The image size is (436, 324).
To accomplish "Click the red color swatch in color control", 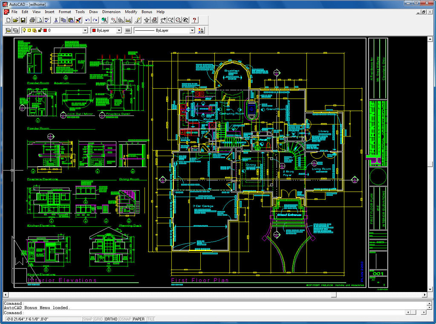I will [x=94, y=31].
